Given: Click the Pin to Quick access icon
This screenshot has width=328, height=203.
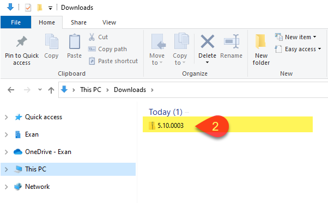Looking at the screenshot, I should 22,41.
